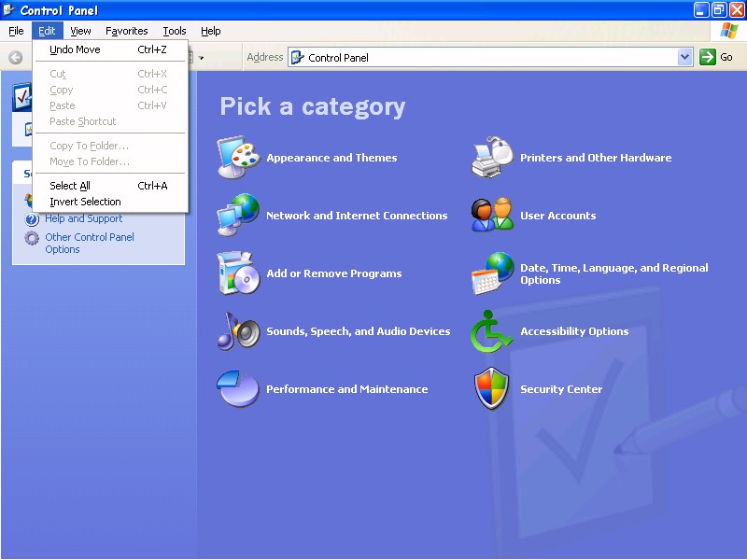Screen dimensions: 747x560
Task: Open the Performance and Maintenance pie icon
Action: pyautogui.click(x=238, y=389)
